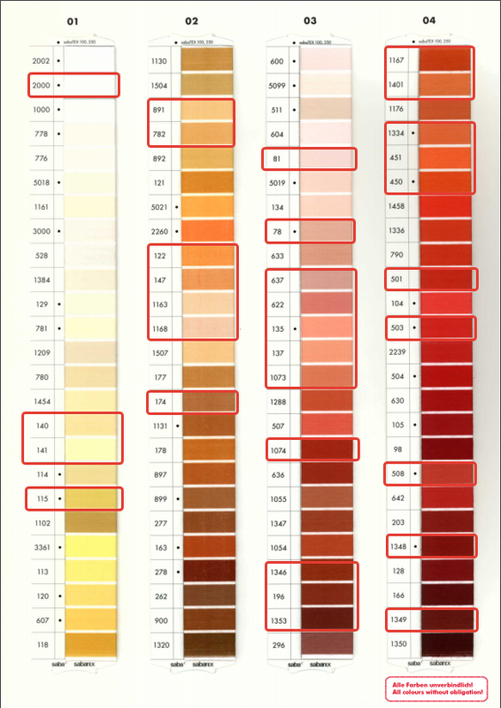Image resolution: width=501 pixels, height=708 pixels.
Task: Click the thread number 2239
Action: [397, 351]
